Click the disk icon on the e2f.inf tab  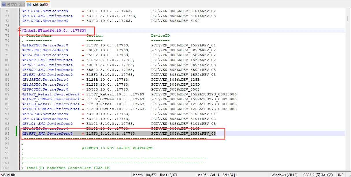[x=29, y=4]
